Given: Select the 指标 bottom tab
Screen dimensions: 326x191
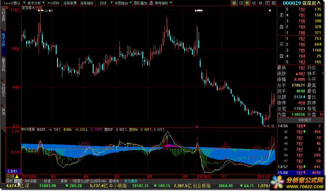Looking at the screenshot, I should pyautogui.click(x=9, y=181).
